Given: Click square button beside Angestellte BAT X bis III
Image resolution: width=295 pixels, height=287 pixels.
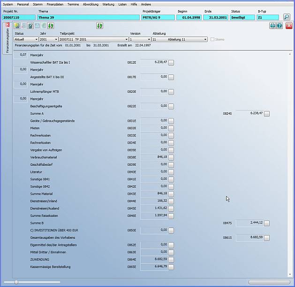Looking at the screenshot, I should coord(171,77).
